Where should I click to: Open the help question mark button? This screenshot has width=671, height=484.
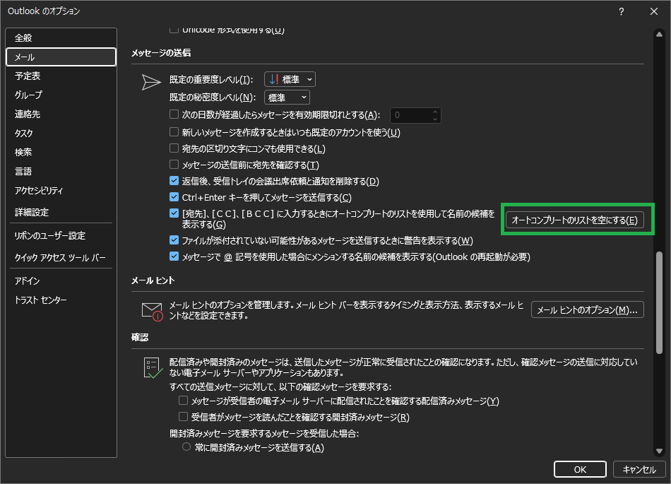point(622,11)
